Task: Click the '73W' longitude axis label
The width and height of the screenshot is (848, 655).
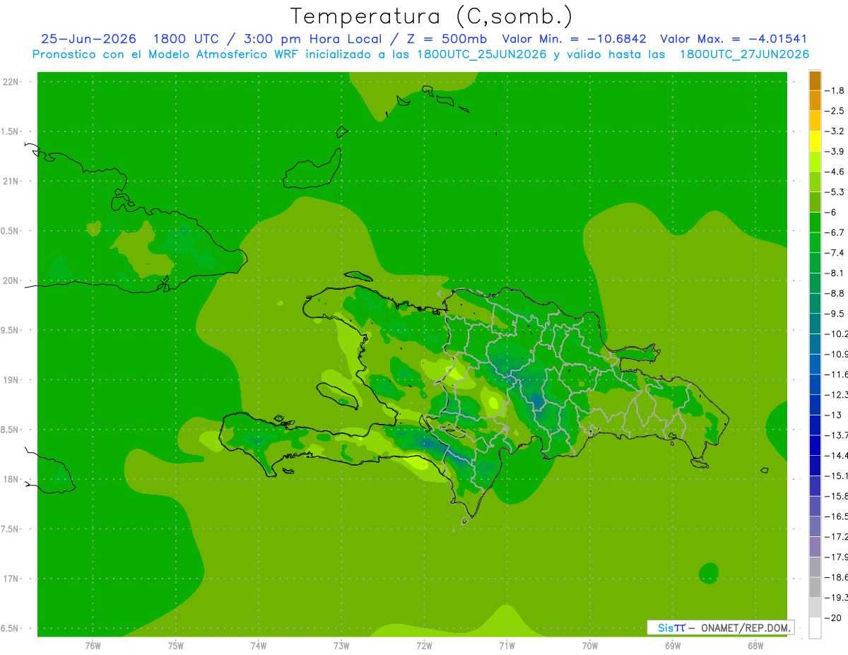Action: pos(341,646)
